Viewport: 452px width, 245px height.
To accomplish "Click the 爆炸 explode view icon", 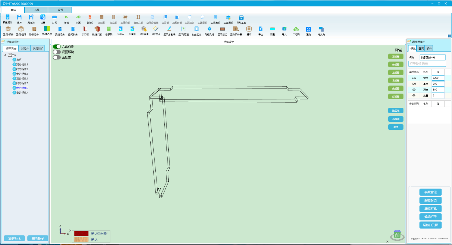I will [x=249, y=29].
